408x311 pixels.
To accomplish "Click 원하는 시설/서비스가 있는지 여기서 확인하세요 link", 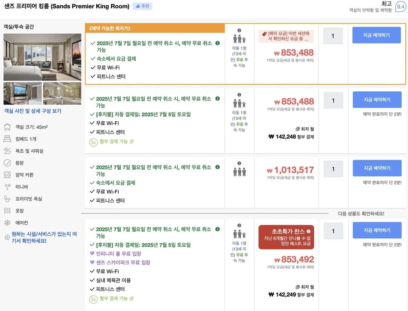I will [x=44, y=237].
